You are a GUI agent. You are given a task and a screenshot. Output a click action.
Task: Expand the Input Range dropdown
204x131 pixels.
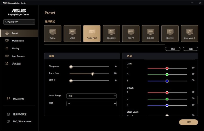tap(92, 96)
